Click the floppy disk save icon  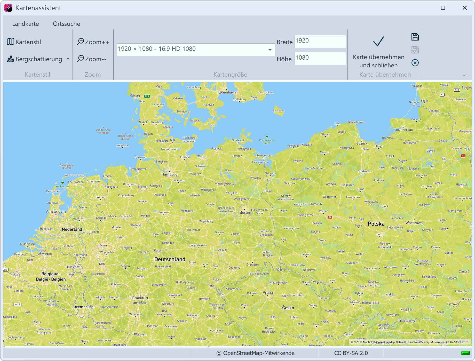point(415,37)
